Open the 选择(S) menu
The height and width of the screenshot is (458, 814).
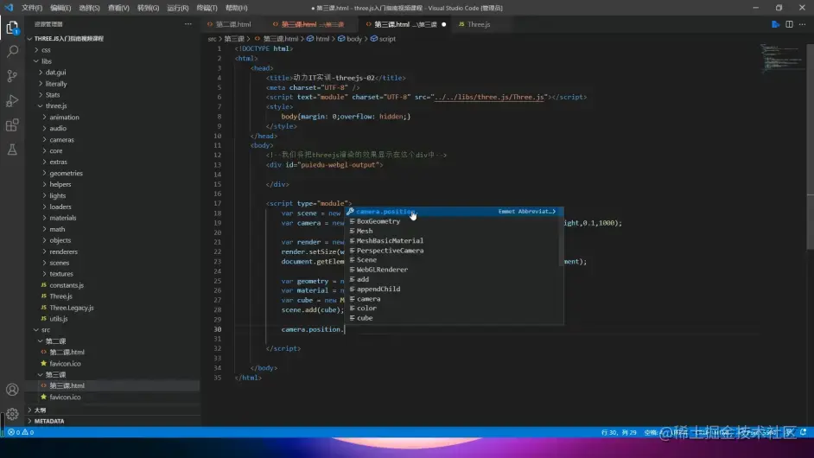(89, 8)
